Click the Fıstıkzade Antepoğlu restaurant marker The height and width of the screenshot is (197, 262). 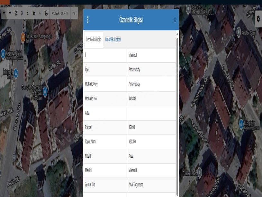(23, 37)
